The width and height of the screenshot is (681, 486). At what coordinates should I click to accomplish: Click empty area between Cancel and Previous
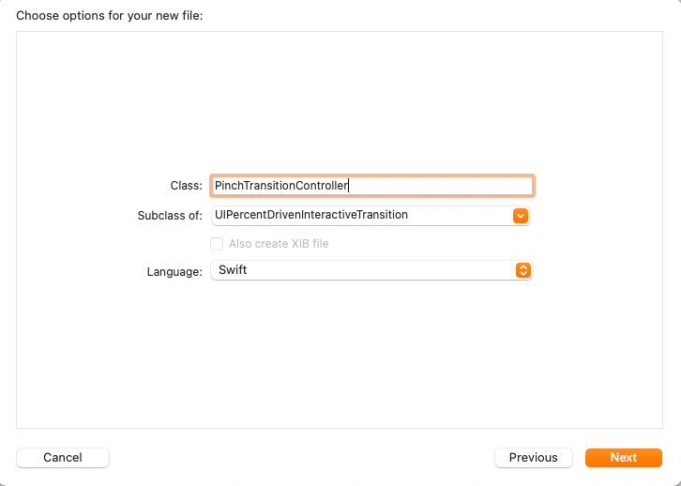(302, 458)
